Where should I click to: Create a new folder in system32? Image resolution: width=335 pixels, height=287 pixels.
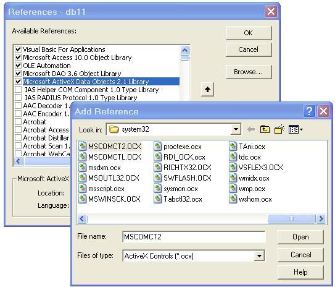click(279, 129)
